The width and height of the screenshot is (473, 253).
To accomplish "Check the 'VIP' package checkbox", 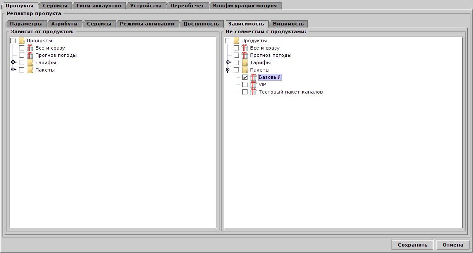I will (245, 84).
